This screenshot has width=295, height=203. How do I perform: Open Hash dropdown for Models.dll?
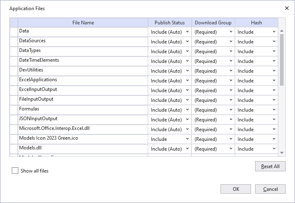point(256,149)
